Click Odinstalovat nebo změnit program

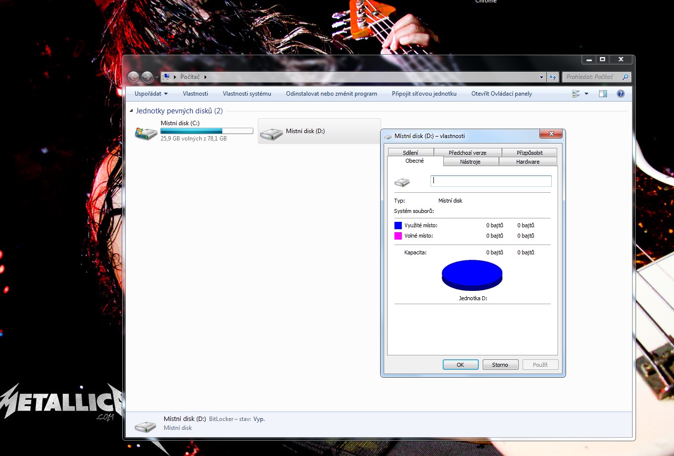(x=331, y=94)
